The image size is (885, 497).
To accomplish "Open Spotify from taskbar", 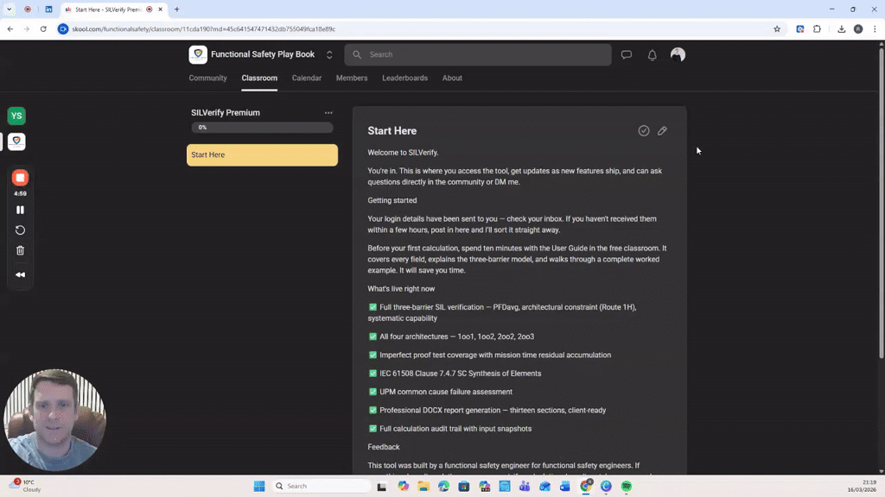I will [626, 486].
